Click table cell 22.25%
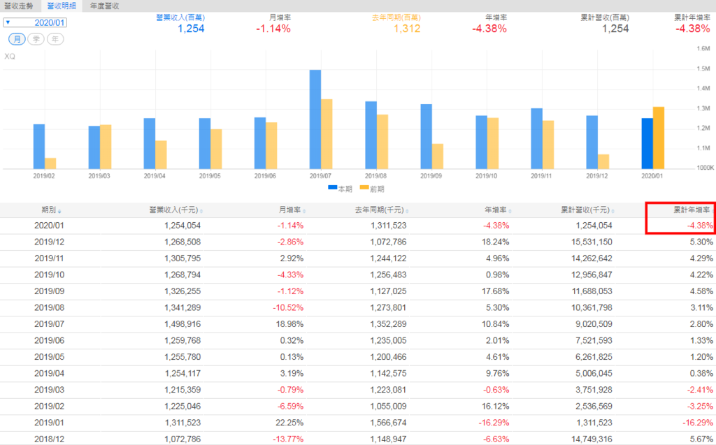The image size is (716, 445). tap(289, 423)
